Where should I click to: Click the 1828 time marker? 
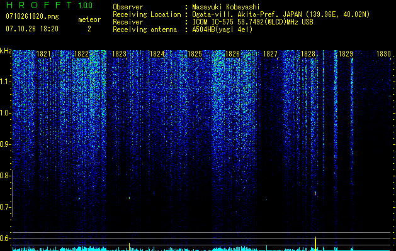pos(308,54)
